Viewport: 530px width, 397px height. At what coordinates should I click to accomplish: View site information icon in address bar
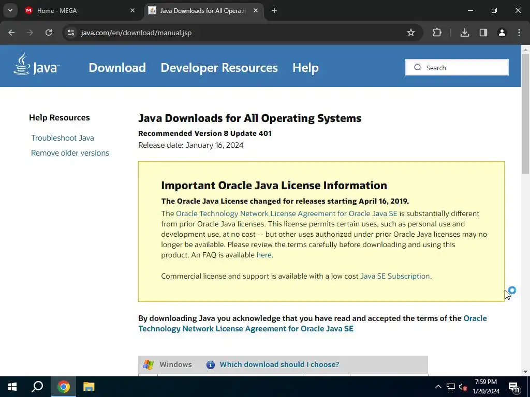[x=70, y=33]
